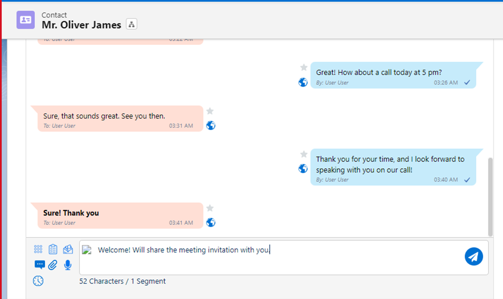This screenshot has height=299, width=503.
Task: Open hierarchy icon beside Mr. Oliver James
Action: pyautogui.click(x=132, y=25)
